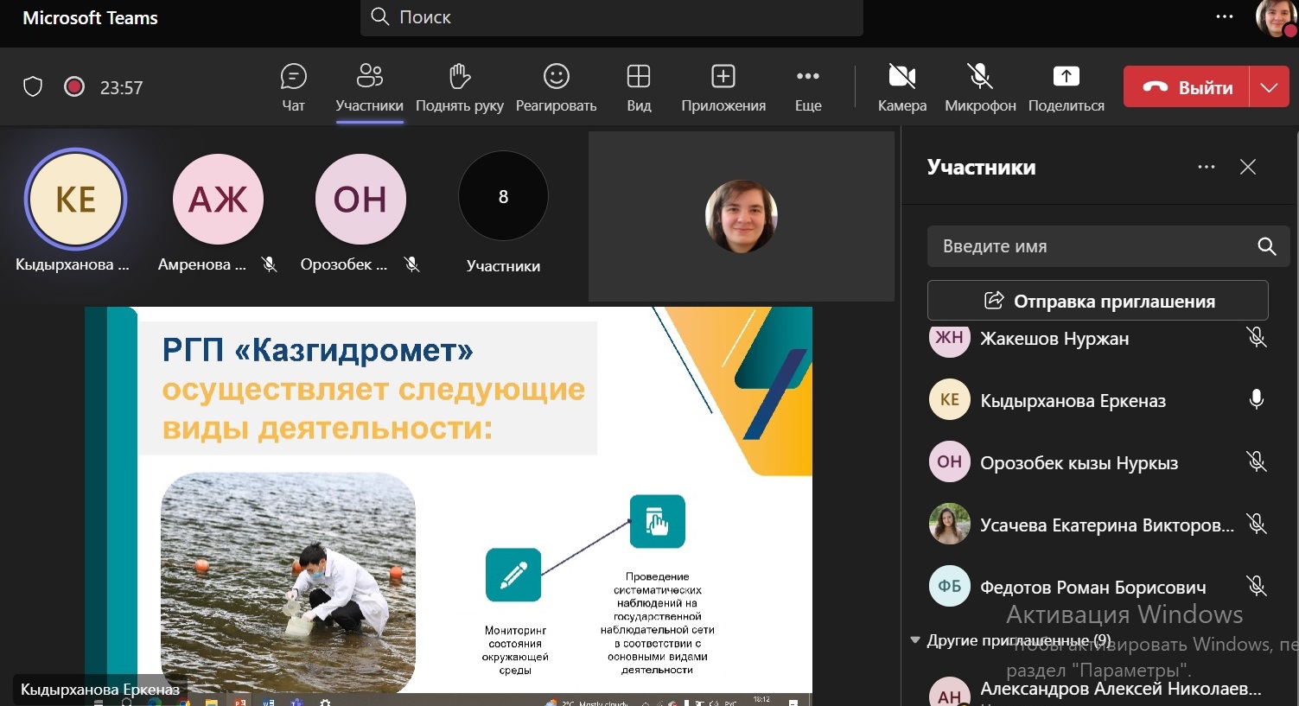Screen dimensions: 1299x706
Task: Click the muted mic icon for Федотов Роман
Action: click(x=1257, y=586)
